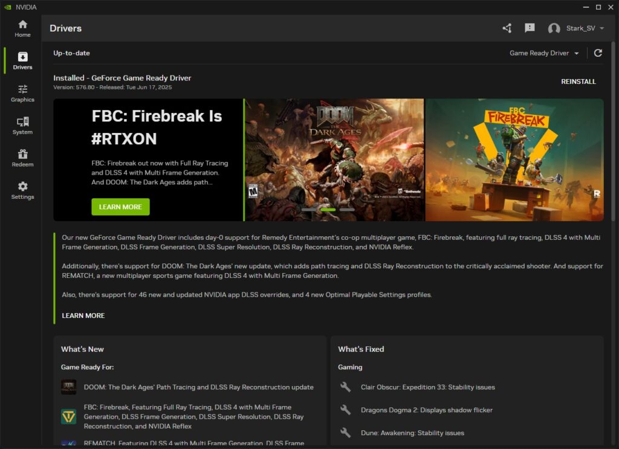The width and height of the screenshot is (619, 449).
Task: Minimize the NVIDIA app window
Action: click(586, 7)
